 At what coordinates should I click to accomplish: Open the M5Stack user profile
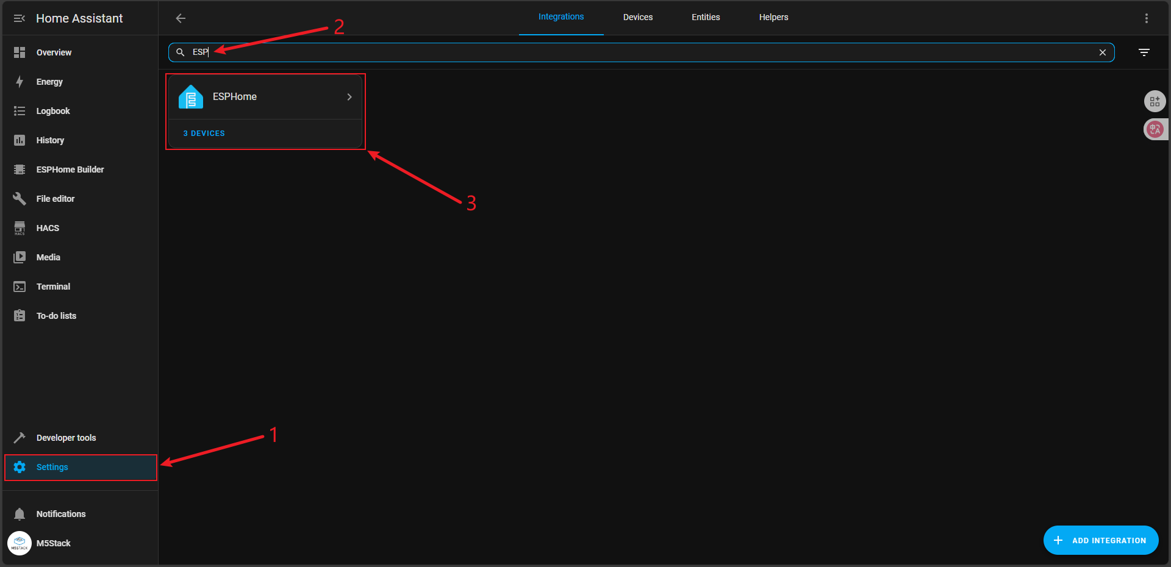(x=81, y=543)
